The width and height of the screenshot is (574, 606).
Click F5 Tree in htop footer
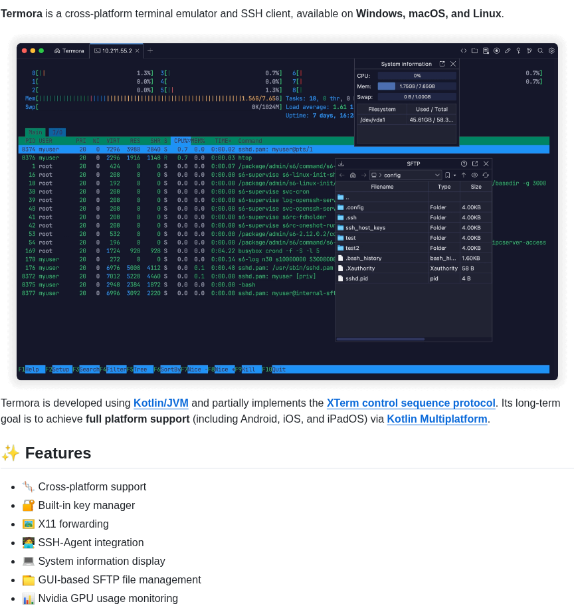tap(140, 369)
